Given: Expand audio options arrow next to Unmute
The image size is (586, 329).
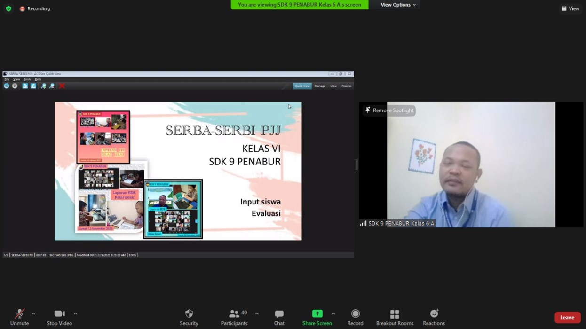Looking at the screenshot, I should [33, 313].
